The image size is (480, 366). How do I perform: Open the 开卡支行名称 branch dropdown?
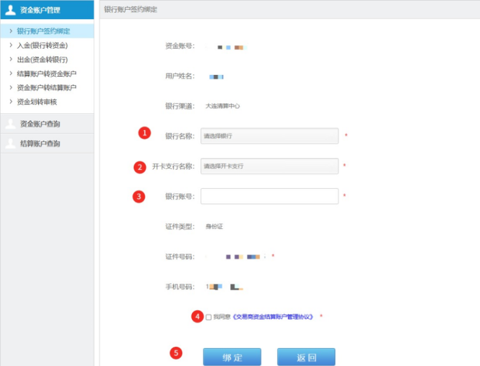click(269, 166)
